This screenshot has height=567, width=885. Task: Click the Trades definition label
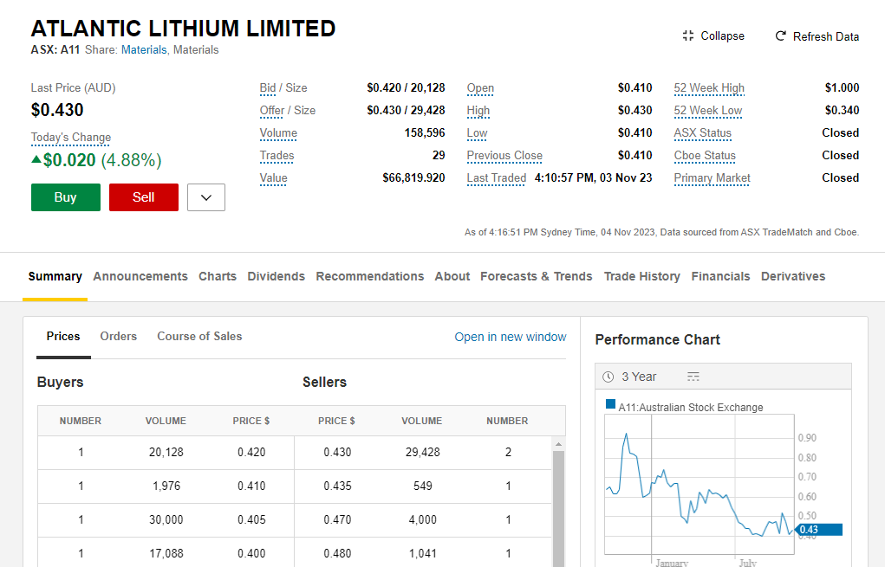[x=277, y=156]
